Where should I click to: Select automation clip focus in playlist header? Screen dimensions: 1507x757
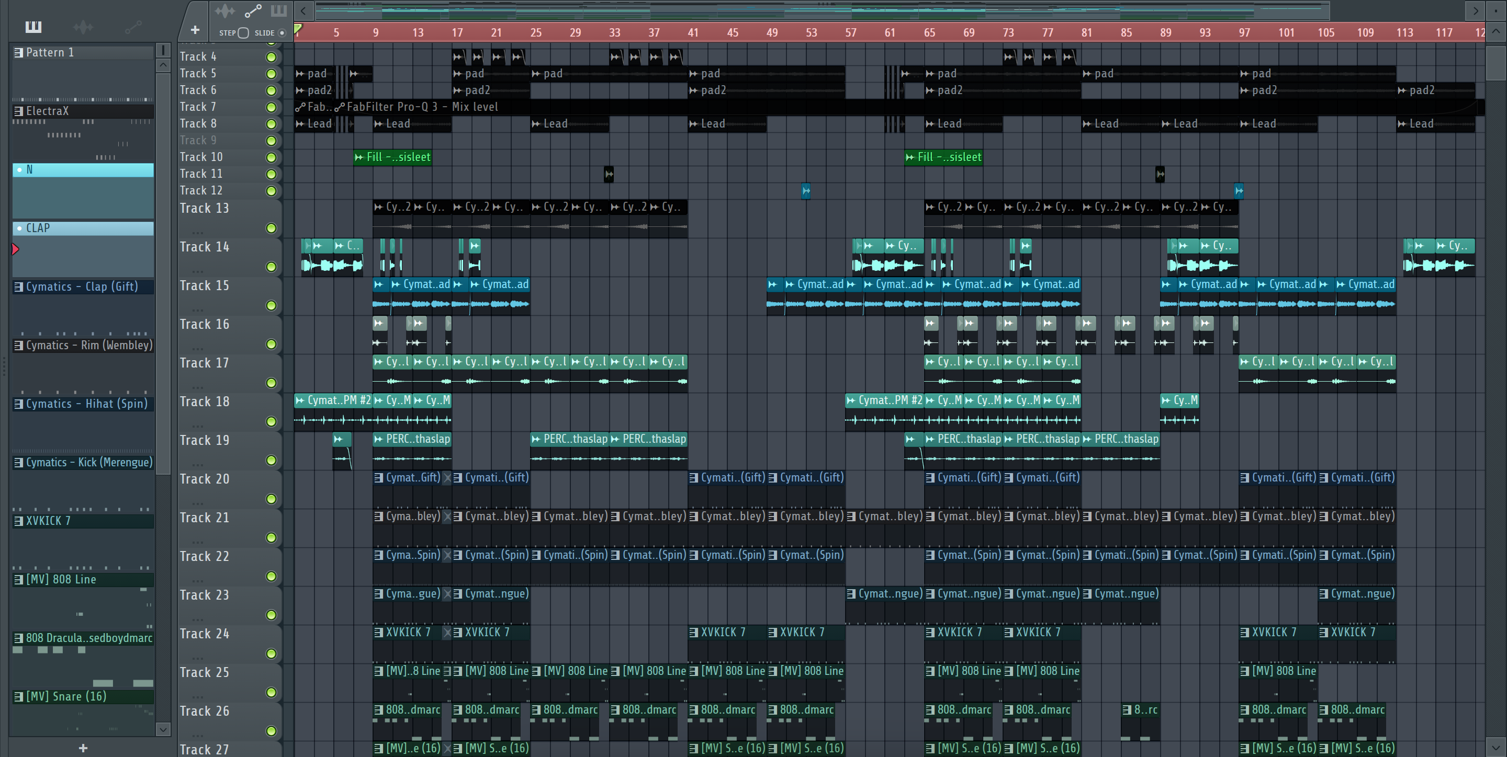coord(253,10)
